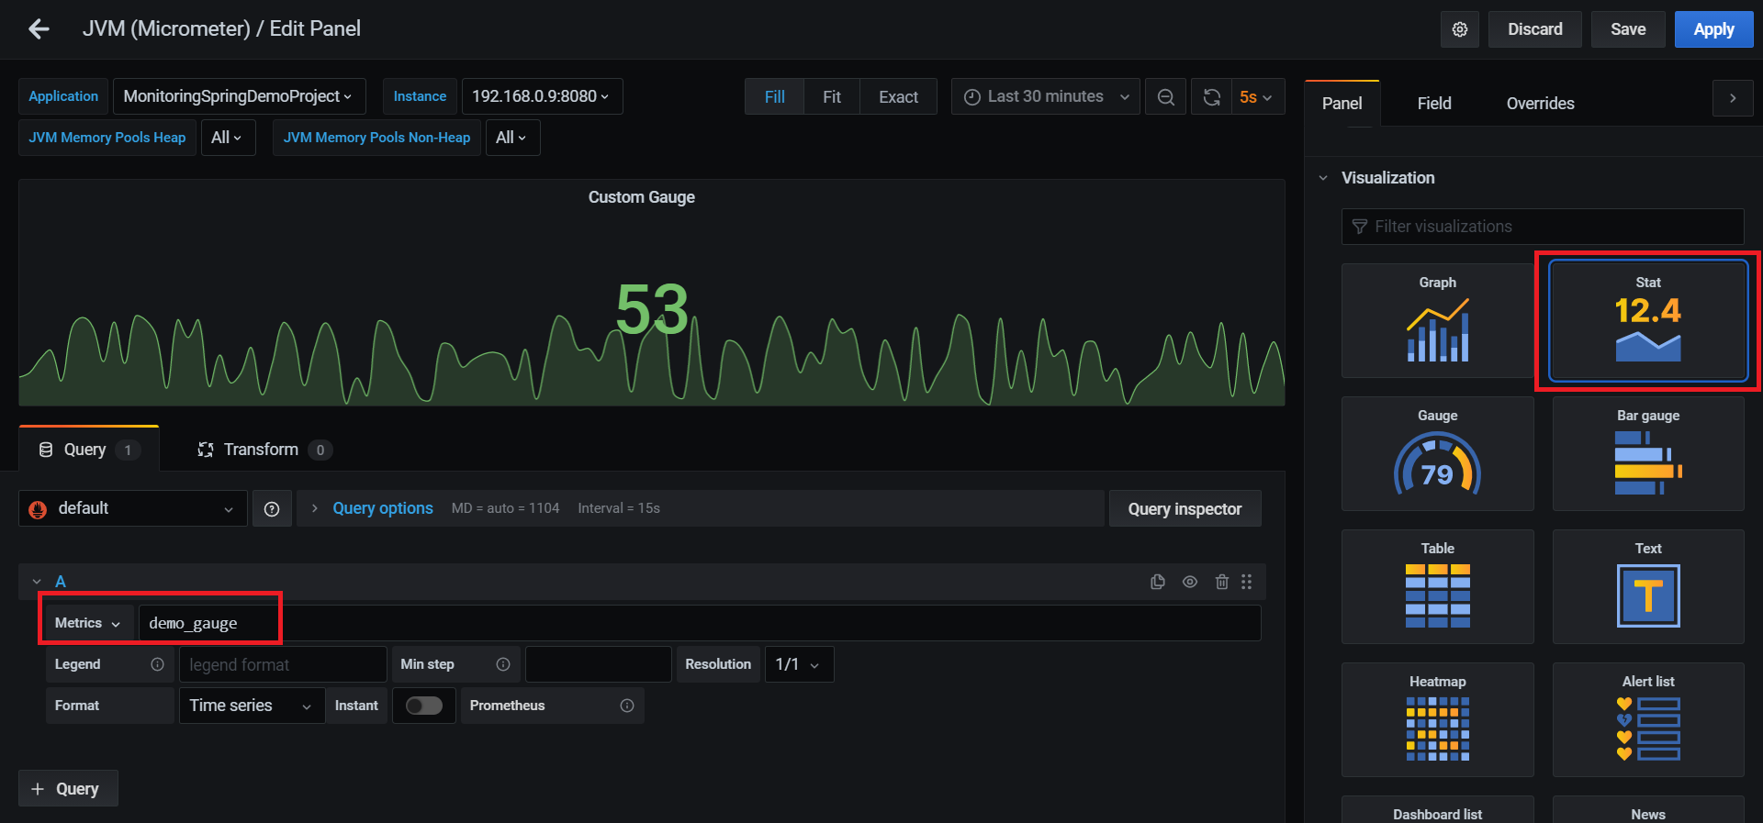Click the zoom out time range icon

(x=1166, y=96)
